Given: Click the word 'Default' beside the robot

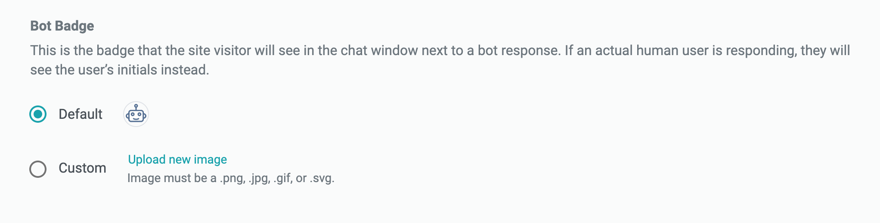Looking at the screenshot, I should 81,114.
